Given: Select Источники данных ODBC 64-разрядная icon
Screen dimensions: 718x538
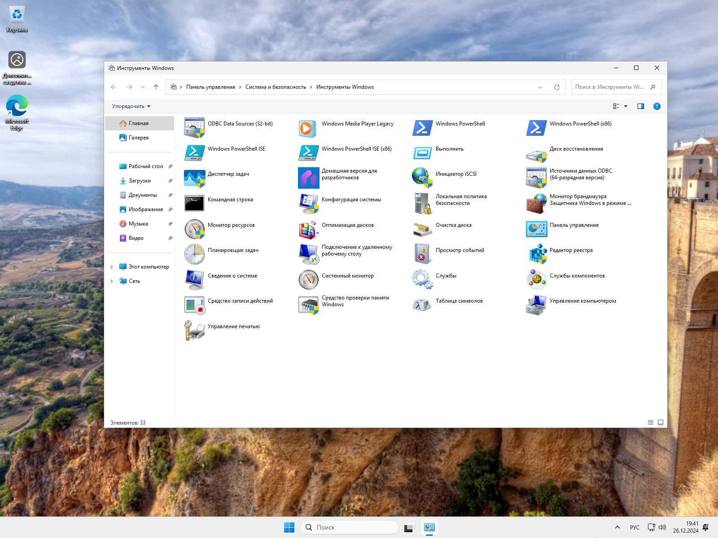Looking at the screenshot, I should tap(536, 178).
